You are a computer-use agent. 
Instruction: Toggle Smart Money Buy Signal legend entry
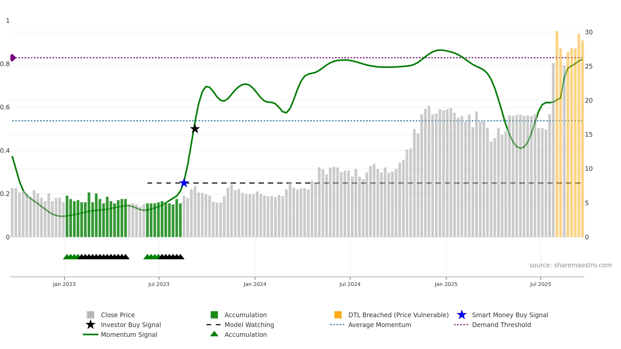[502, 315]
